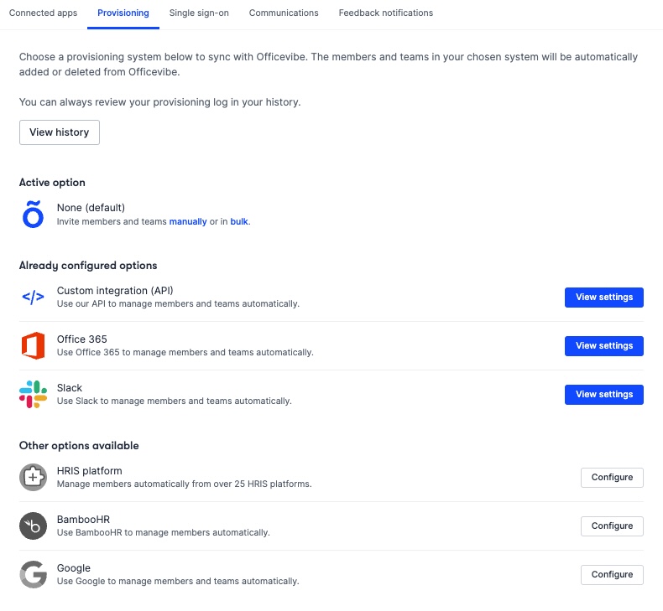Click the Officevibe logo icon beside None (default)
This screenshot has width=663, height=611.
(x=33, y=214)
